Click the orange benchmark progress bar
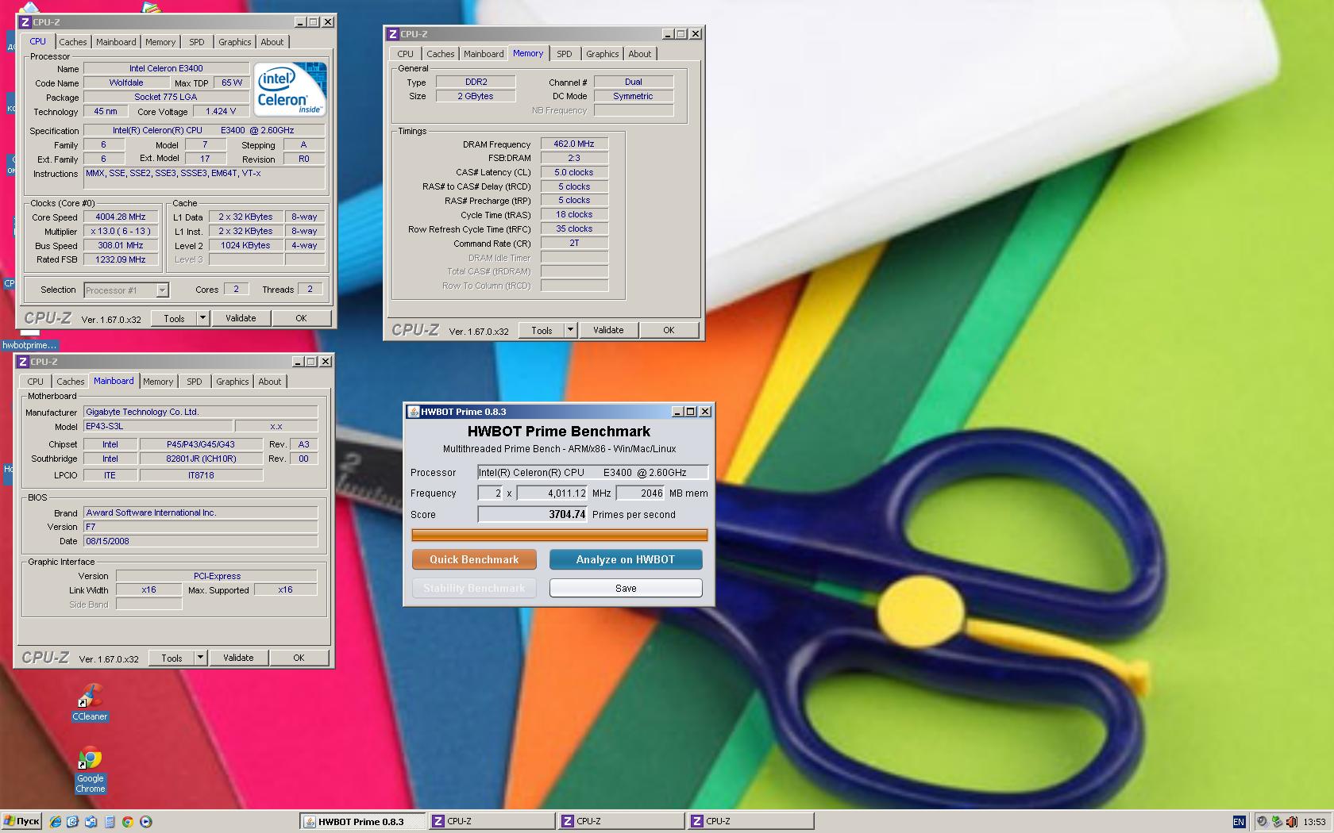The image size is (1334, 833). [560, 535]
